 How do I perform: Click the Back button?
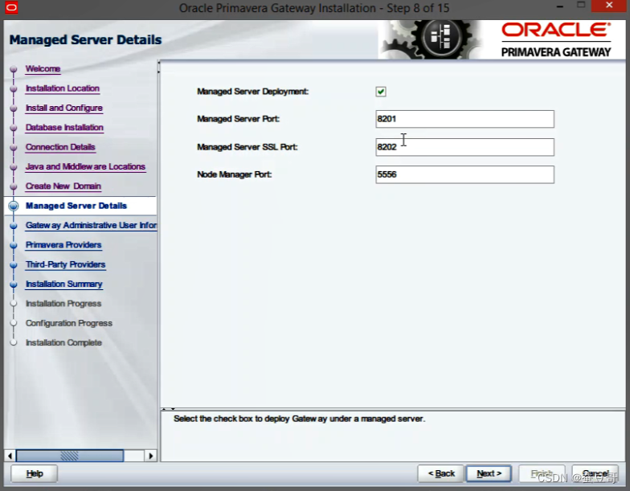tap(441, 474)
